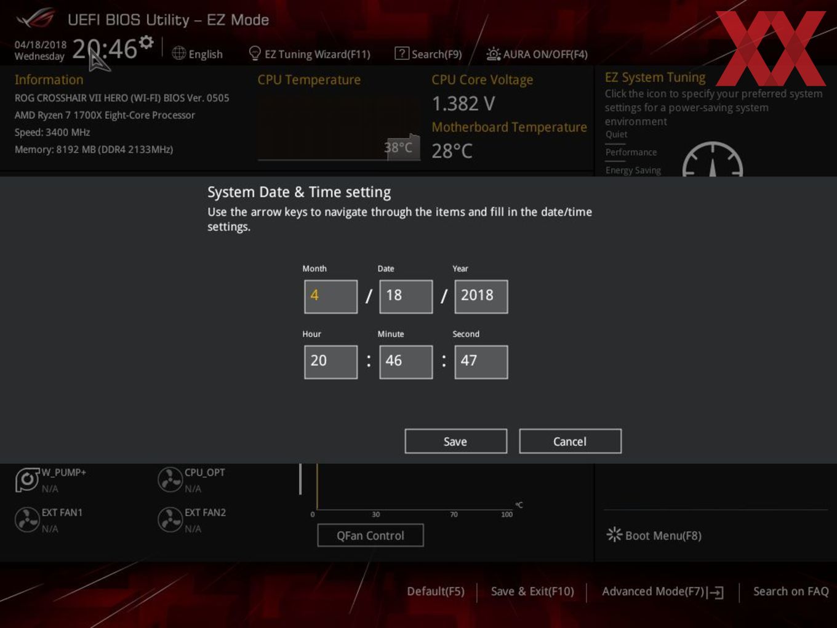Screen dimensions: 837x628
Task: Click the Information heading
Action: click(x=49, y=80)
